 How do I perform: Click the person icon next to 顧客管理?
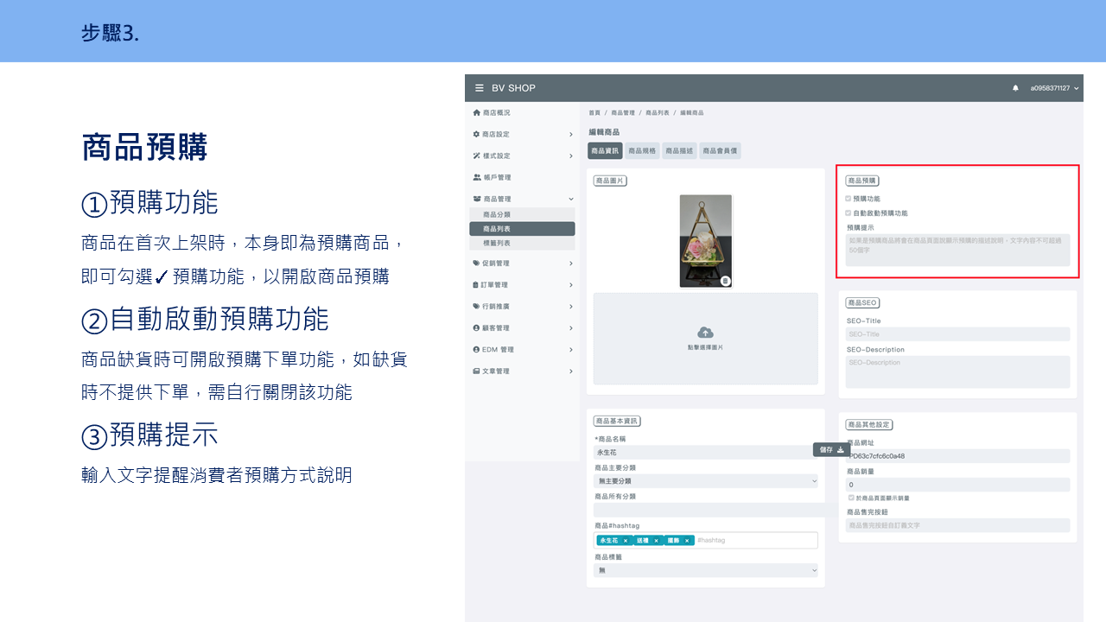pyautogui.click(x=476, y=327)
